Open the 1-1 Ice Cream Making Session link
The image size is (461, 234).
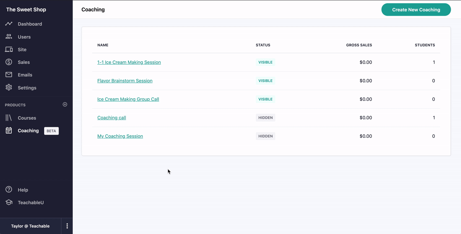point(129,62)
